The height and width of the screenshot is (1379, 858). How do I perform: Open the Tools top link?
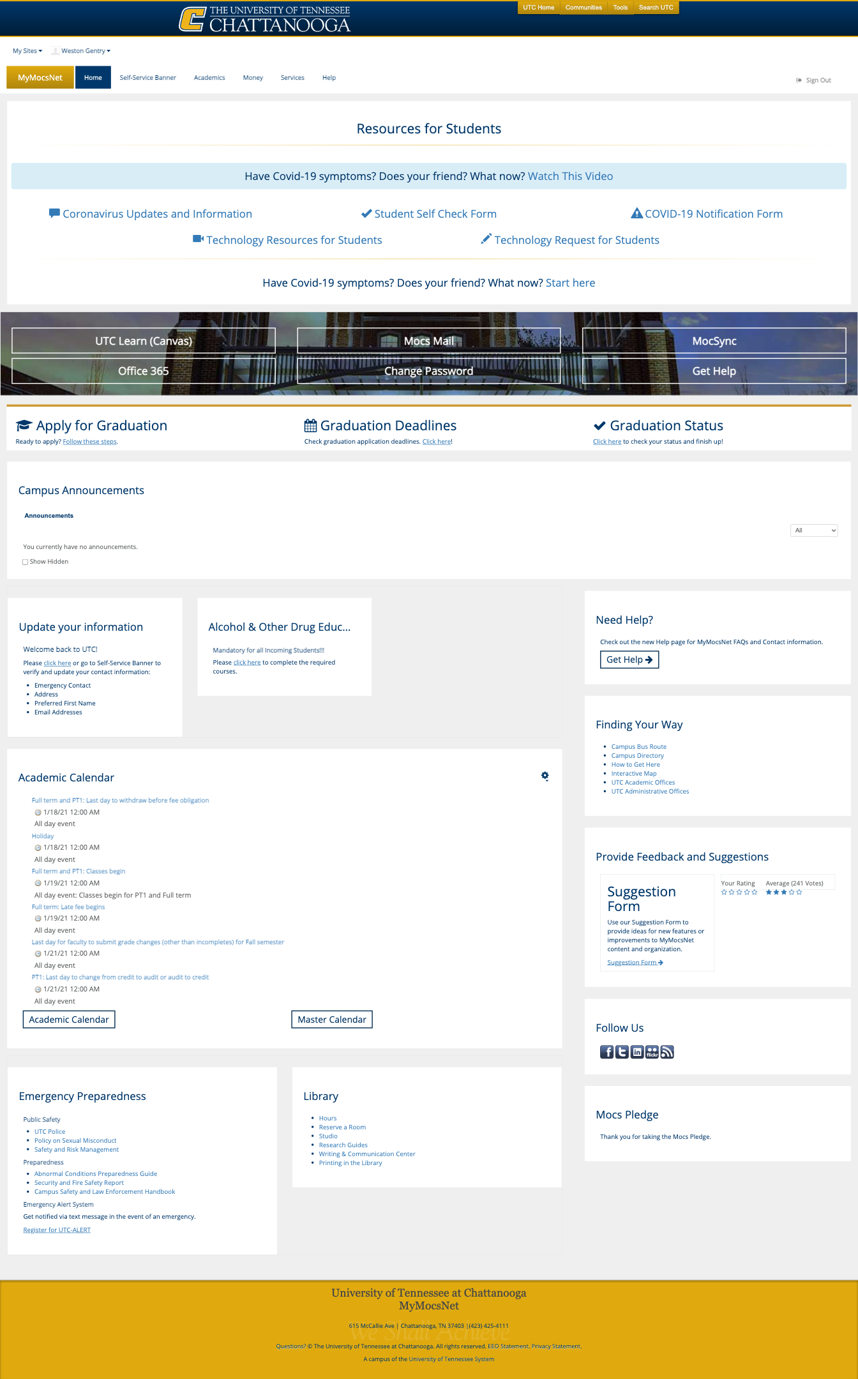tap(621, 8)
